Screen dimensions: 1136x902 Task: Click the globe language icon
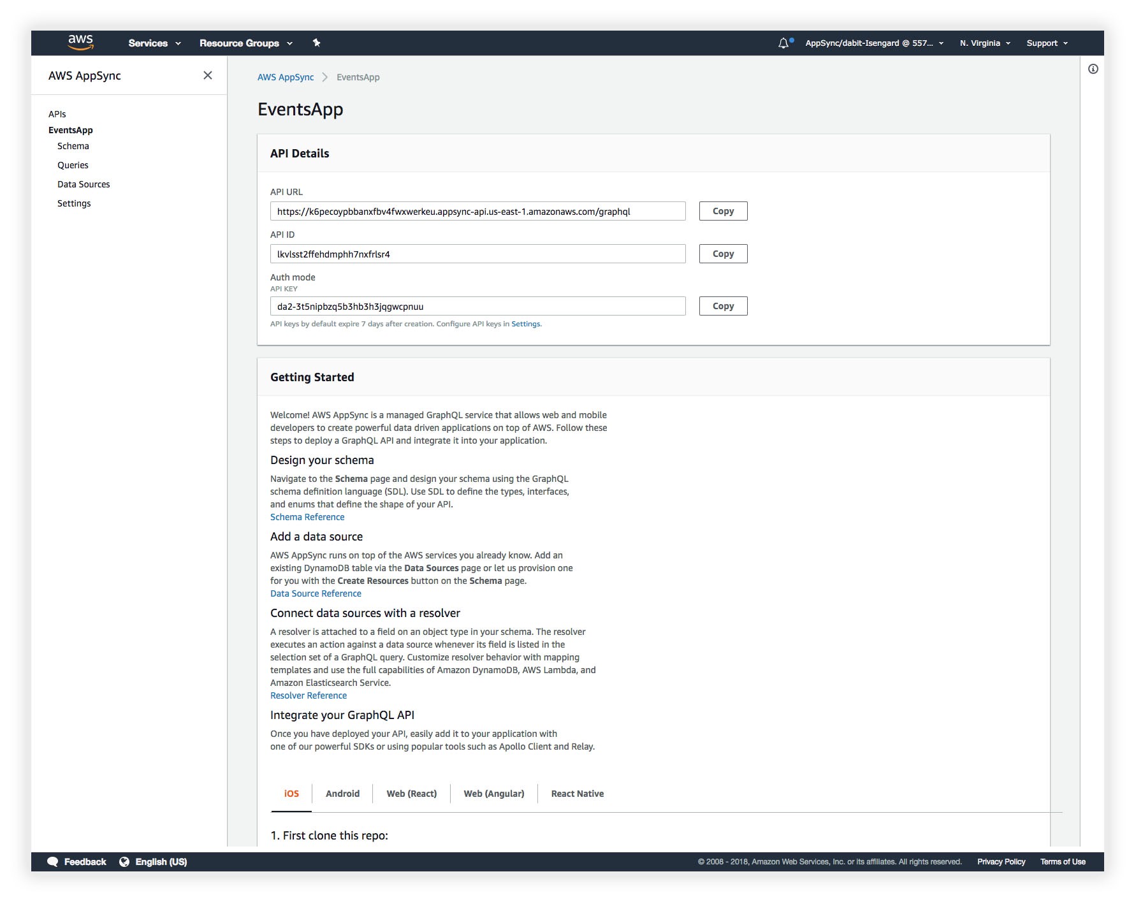coord(124,862)
